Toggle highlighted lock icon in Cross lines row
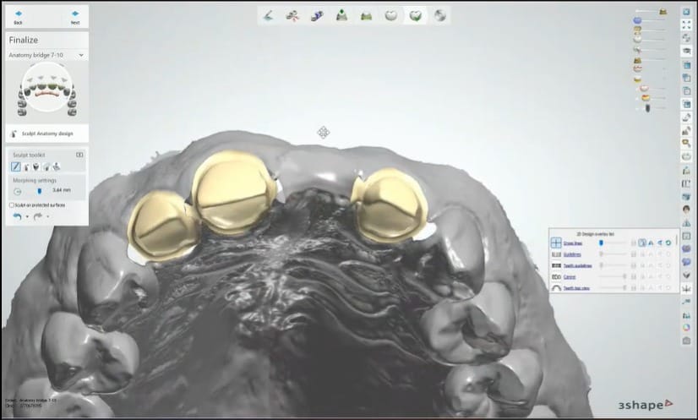 pyautogui.click(x=642, y=243)
